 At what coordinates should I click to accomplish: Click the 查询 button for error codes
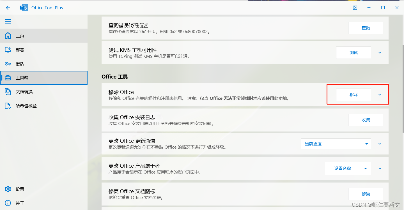tap(366, 28)
